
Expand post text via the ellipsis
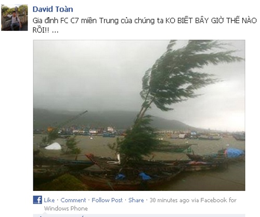pyautogui.click(x=55, y=31)
